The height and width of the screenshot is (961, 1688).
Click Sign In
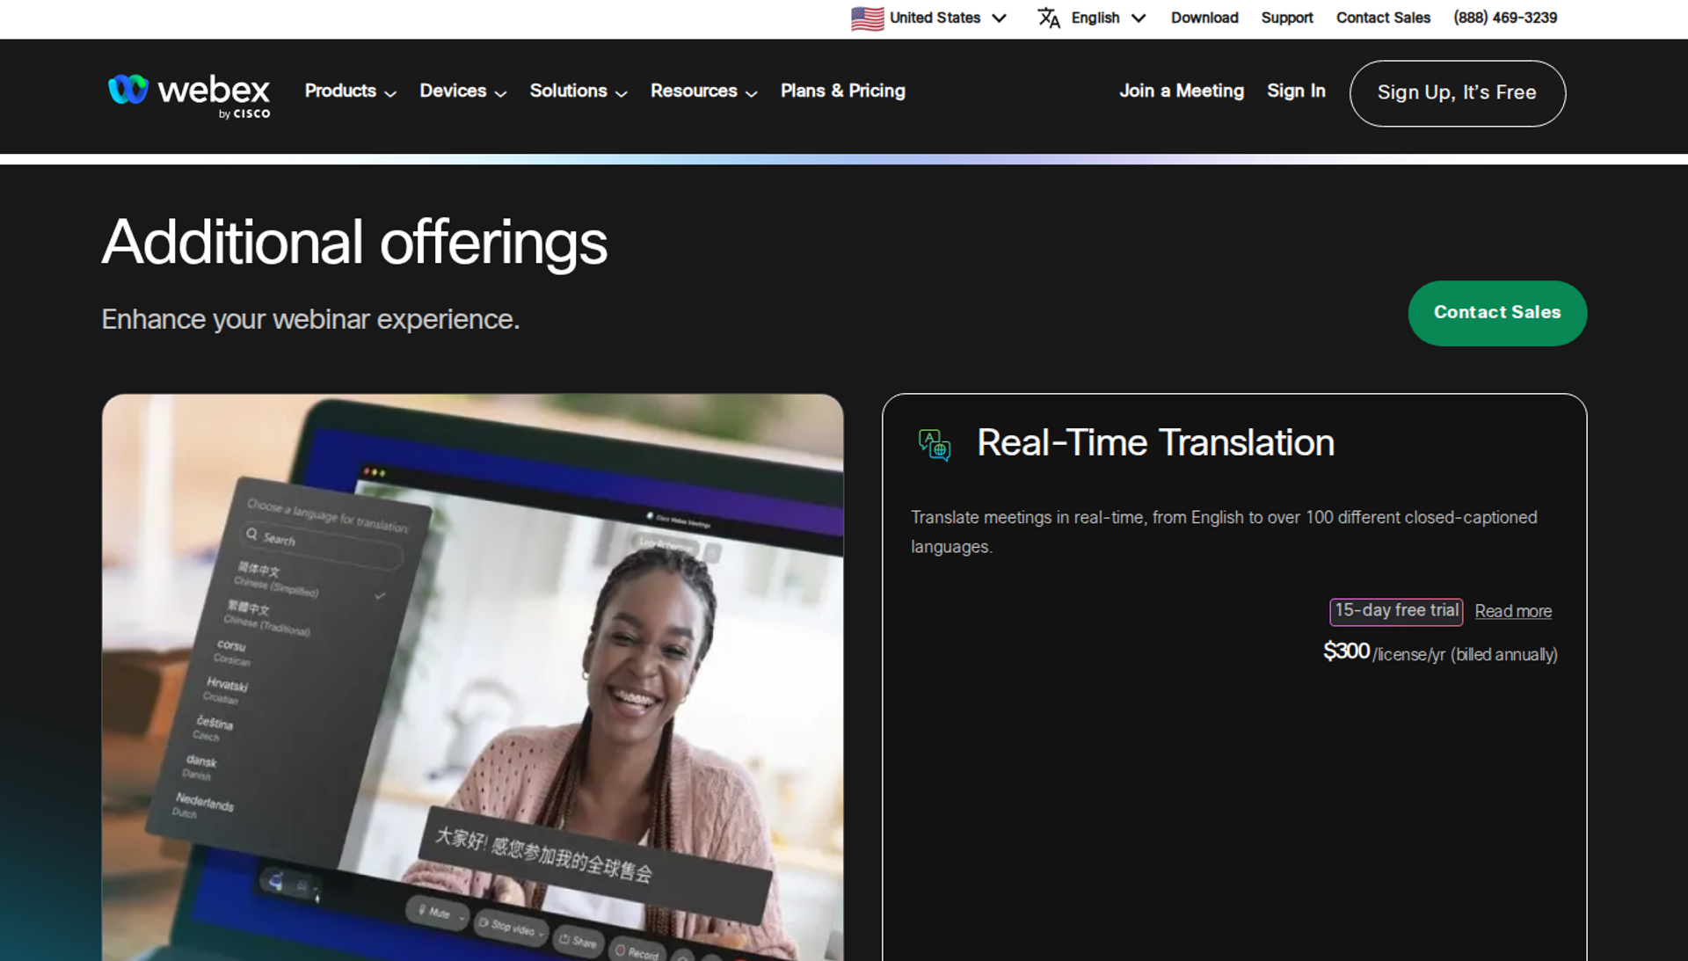pyautogui.click(x=1296, y=91)
